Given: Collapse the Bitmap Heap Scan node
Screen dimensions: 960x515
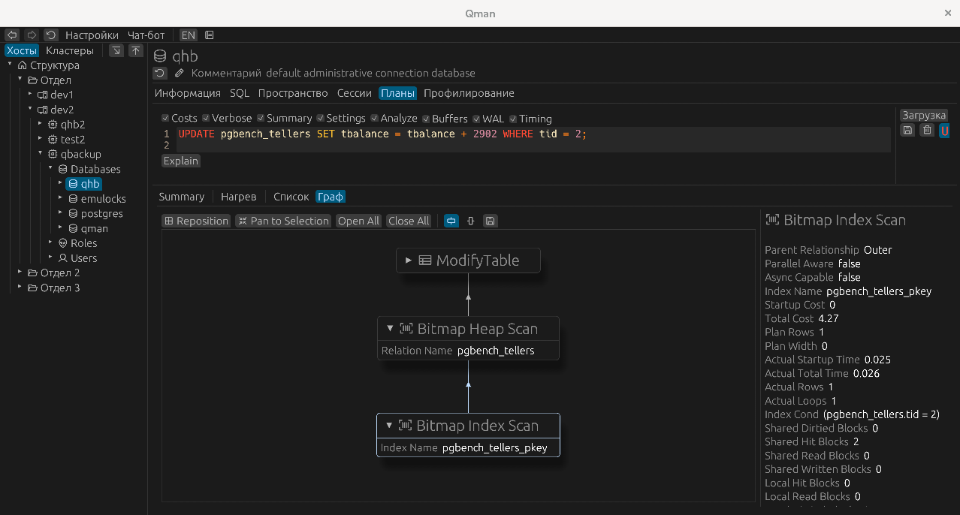Looking at the screenshot, I should tap(390, 329).
